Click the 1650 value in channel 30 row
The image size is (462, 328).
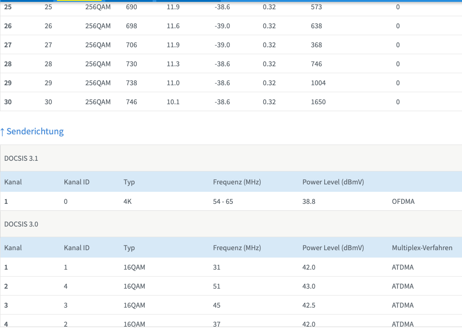tap(318, 102)
